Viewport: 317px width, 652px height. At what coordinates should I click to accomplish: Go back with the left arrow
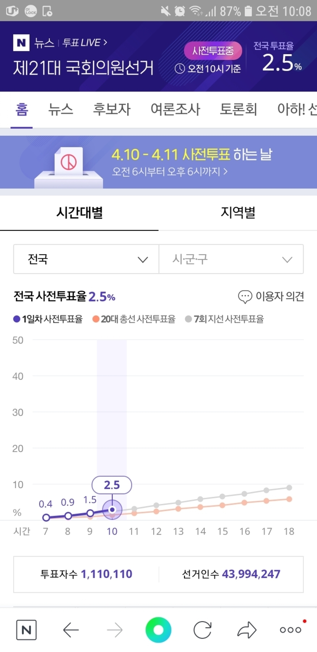[71, 630]
